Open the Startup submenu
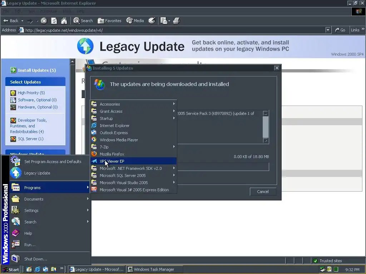This screenshot has height=274, width=366. (x=134, y=118)
